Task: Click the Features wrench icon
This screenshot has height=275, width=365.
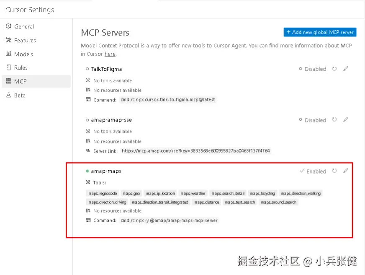Action: tap(9, 40)
